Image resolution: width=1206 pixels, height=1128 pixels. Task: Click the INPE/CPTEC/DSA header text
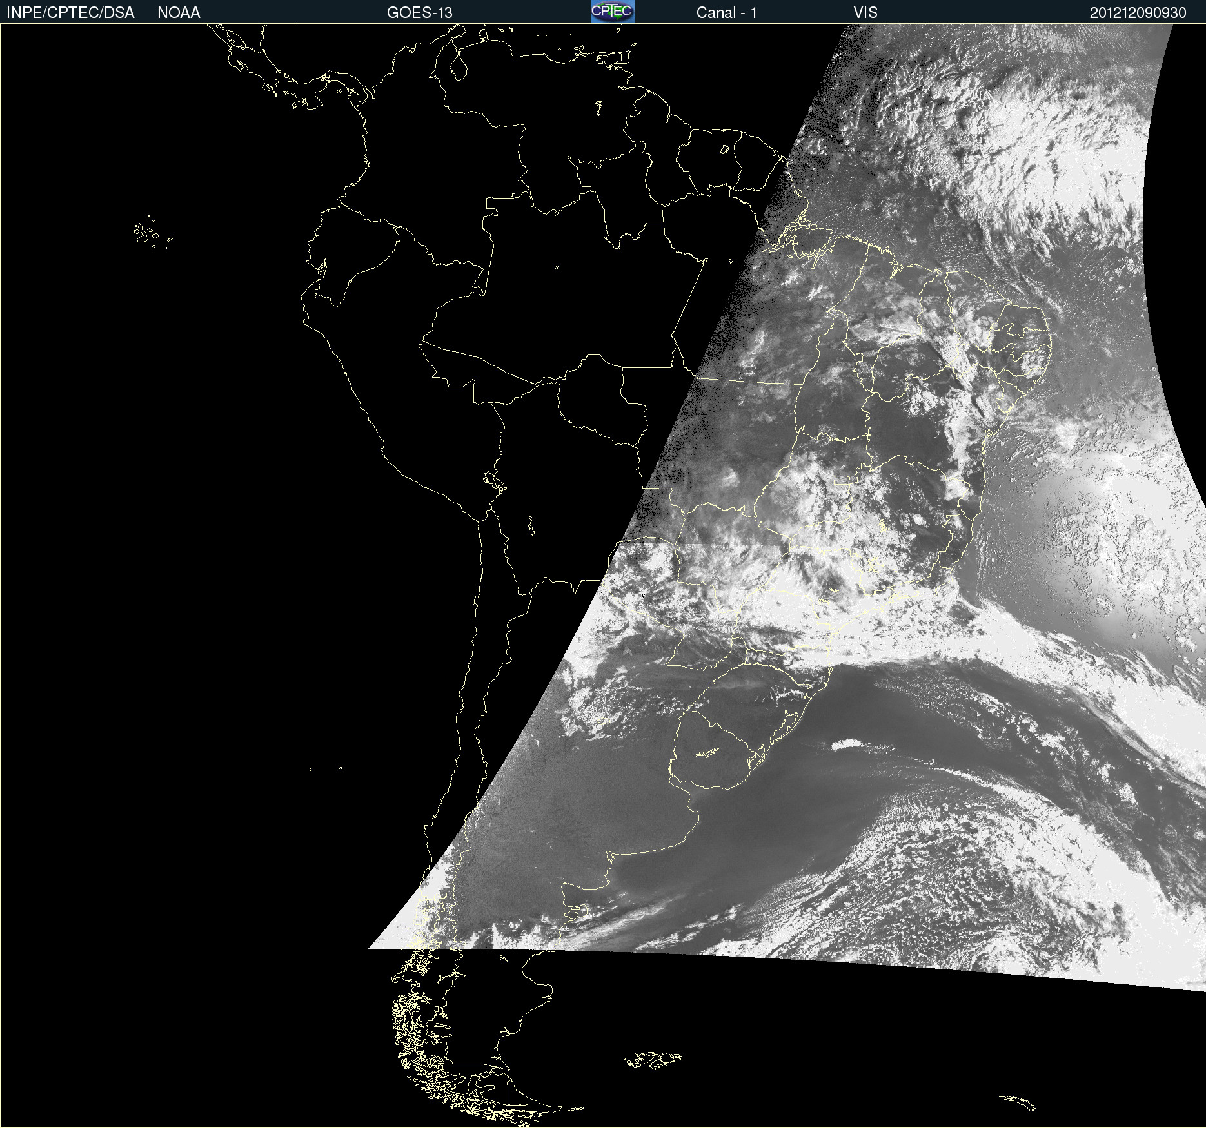click(70, 13)
